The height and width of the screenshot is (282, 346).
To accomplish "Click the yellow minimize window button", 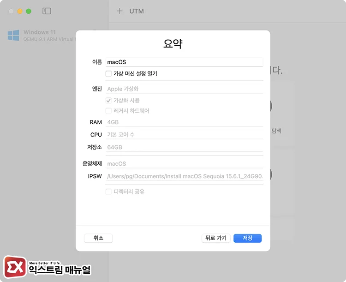I will [20, 11].
